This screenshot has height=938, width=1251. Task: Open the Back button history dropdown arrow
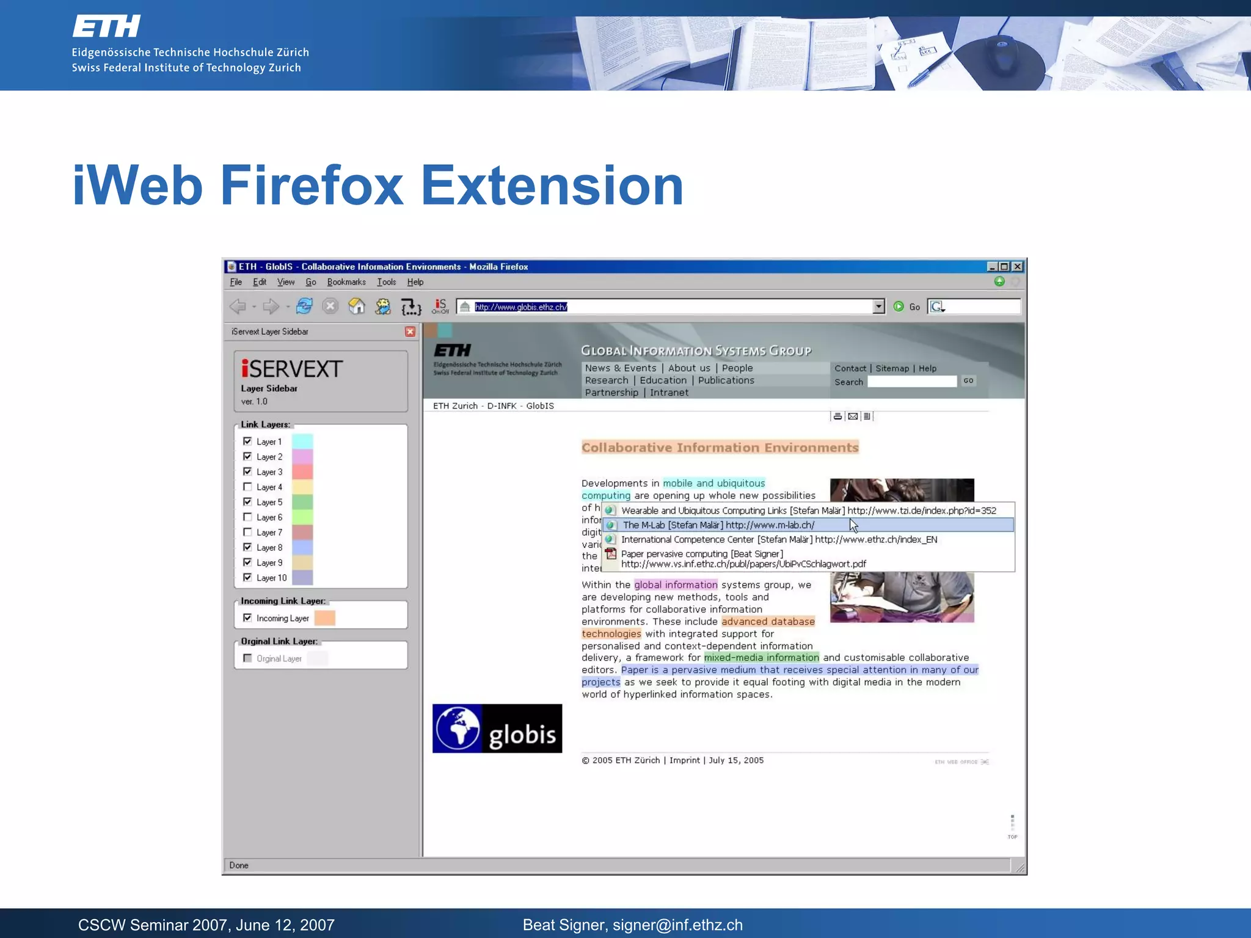point(254,307)
